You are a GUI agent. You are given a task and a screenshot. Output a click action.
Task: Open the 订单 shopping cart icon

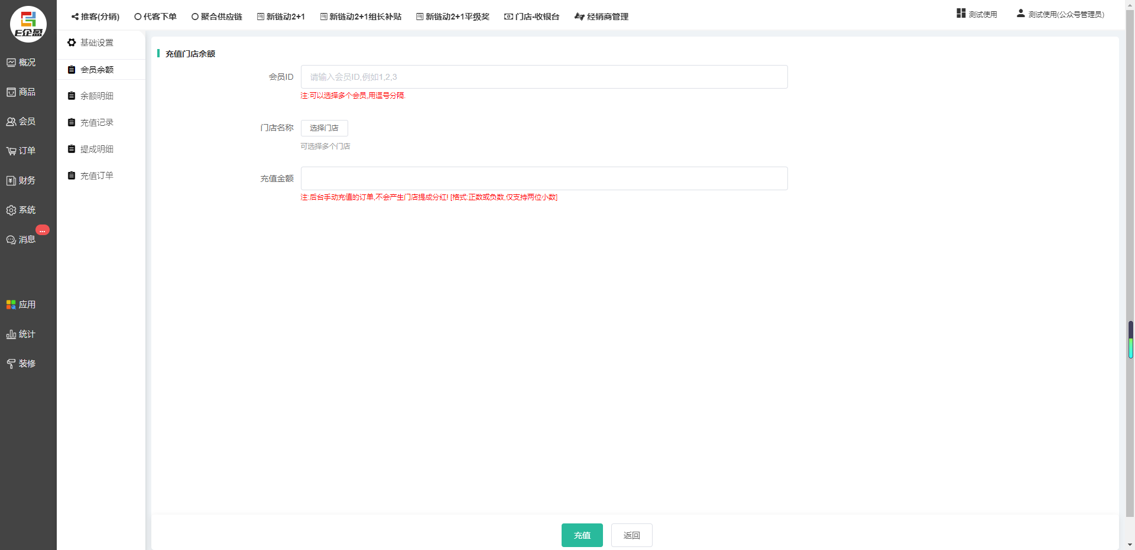coord(11,151)
